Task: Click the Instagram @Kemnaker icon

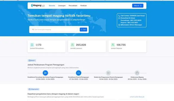Action: (x=119, y=25)
